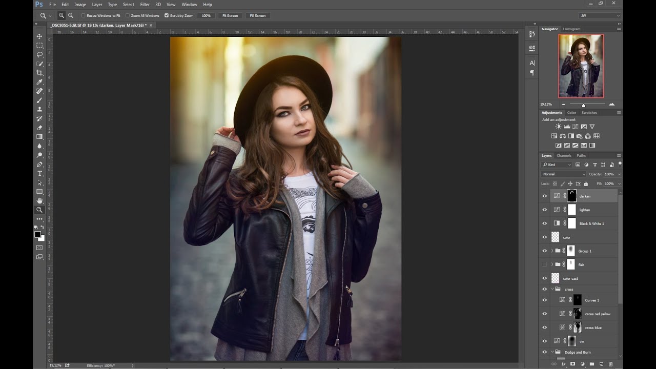This screenshot has height=369, width=656.
Task: Expand the Group 1 folder
Action: click(x=552, y=251)
